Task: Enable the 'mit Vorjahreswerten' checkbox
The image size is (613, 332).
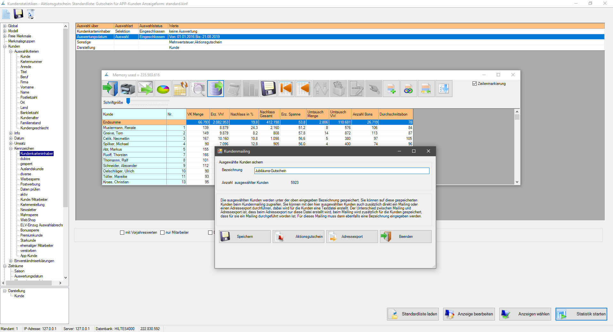Action: (122, 233)
